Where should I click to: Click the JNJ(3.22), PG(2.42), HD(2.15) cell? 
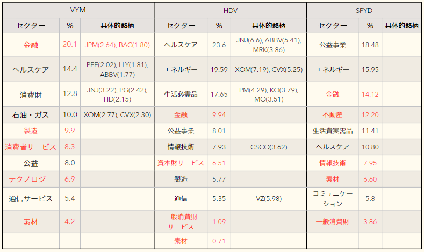point(117,95)
